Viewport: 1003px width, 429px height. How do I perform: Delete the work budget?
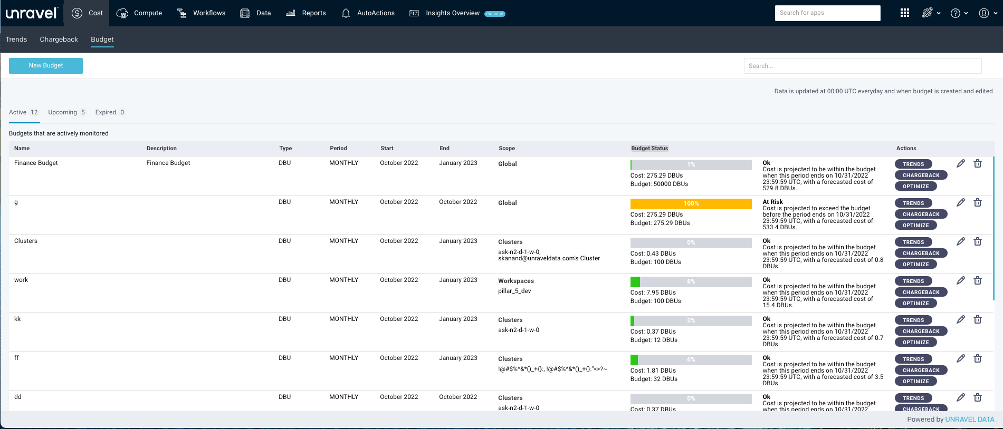point(978,280)
